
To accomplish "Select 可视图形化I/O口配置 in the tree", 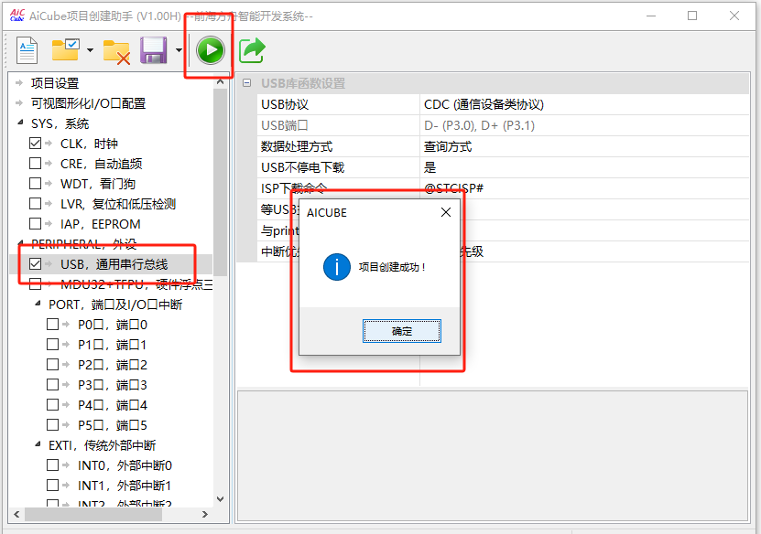I will coord(88,103).
